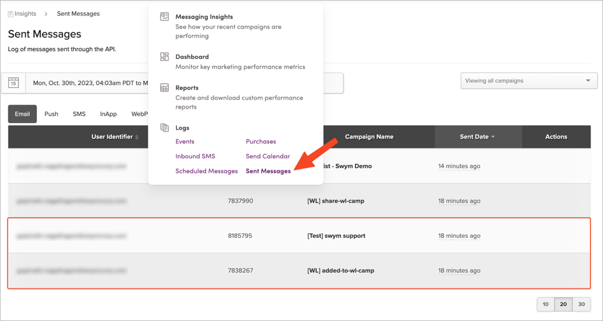The width and height of the screenshot is (603, 321).
Task: Click the Messaging Insights chart icon
Action: (x=164, y=17)
